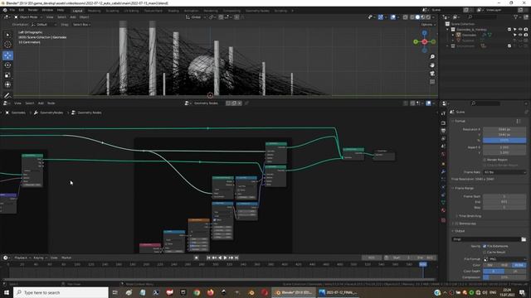Click the blue current frame marker

423,265
